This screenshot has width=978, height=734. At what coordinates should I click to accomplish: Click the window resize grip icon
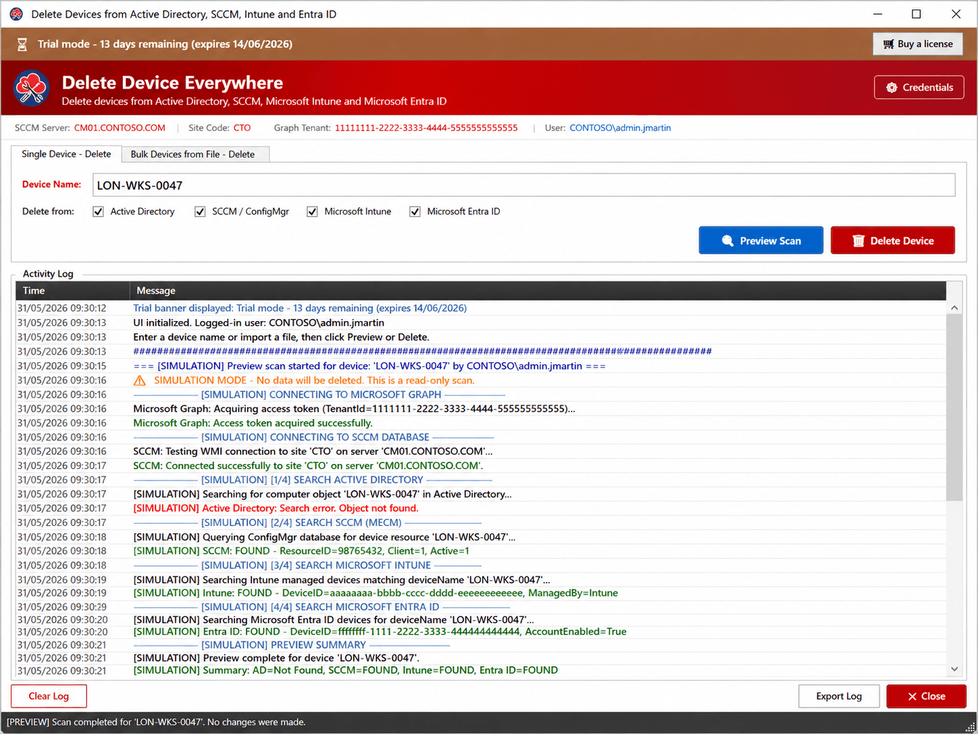[970, 727]
